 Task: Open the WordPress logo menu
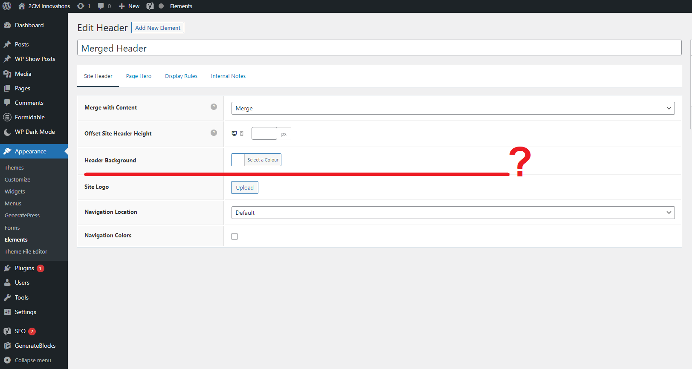click(7, 6)
